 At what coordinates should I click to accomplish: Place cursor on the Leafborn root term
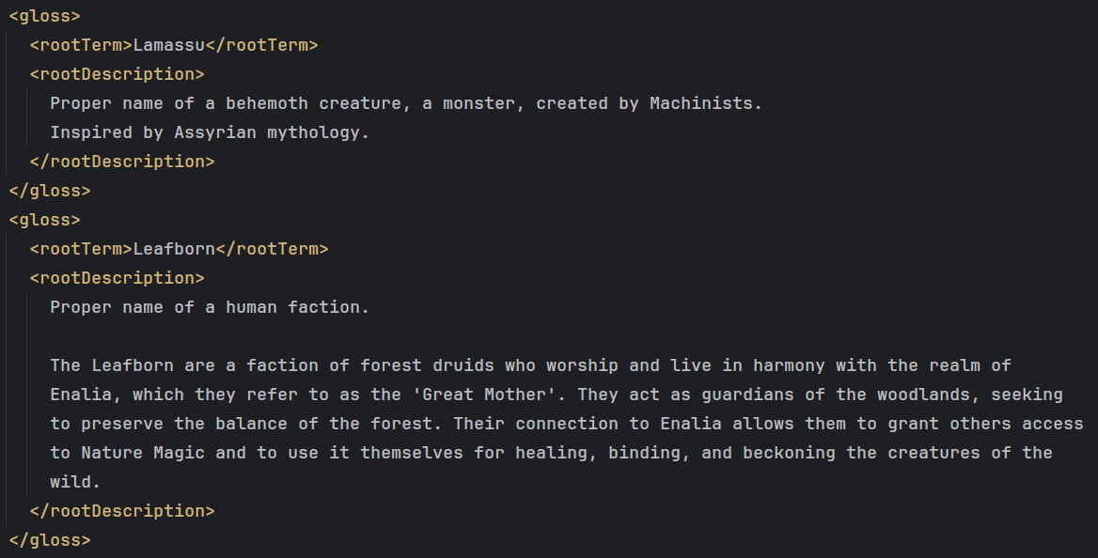pos(174,249)
